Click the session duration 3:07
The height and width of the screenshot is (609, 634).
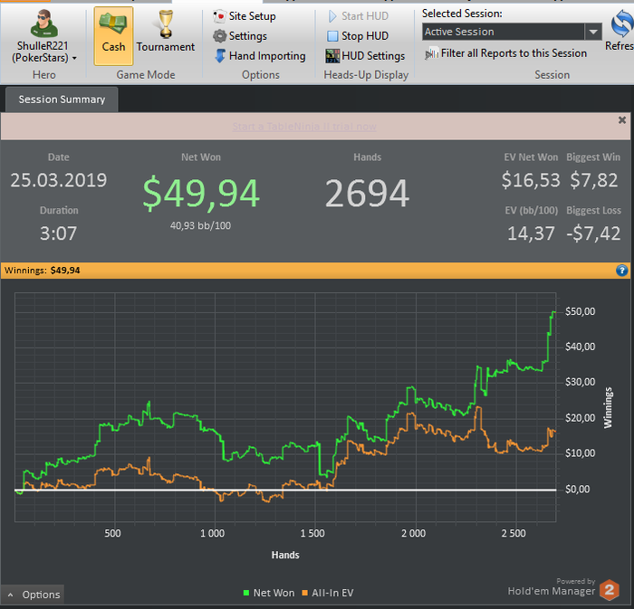click(59, 233)
